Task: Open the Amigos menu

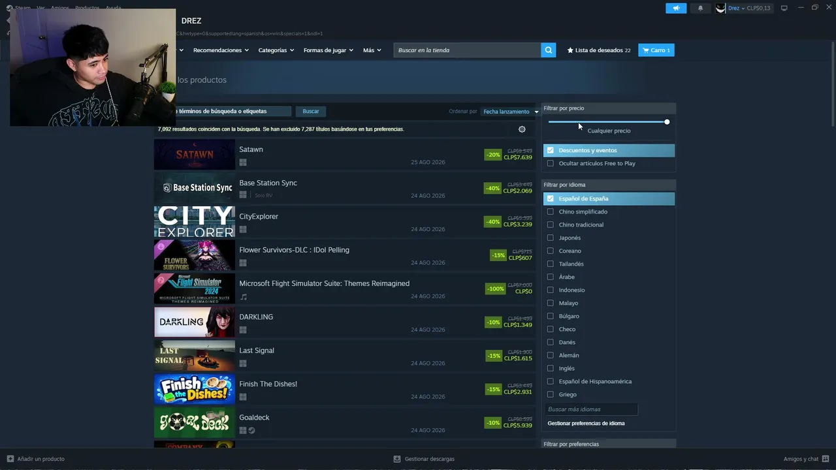Action: 60,8
